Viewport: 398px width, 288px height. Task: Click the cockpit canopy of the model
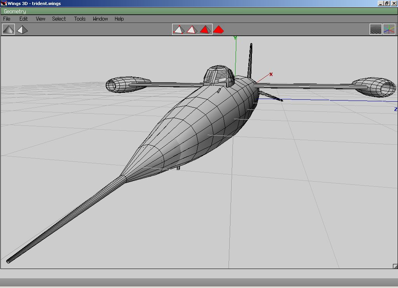pos(219,76)
